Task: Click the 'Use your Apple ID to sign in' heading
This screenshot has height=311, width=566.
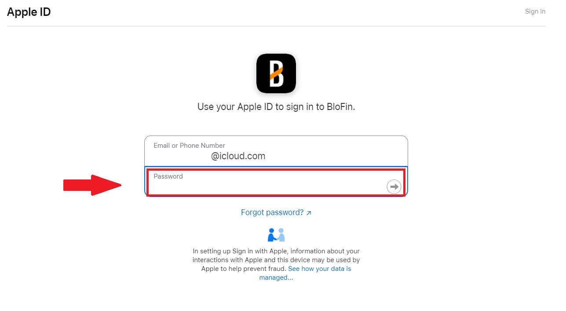Action: point(276,107)
